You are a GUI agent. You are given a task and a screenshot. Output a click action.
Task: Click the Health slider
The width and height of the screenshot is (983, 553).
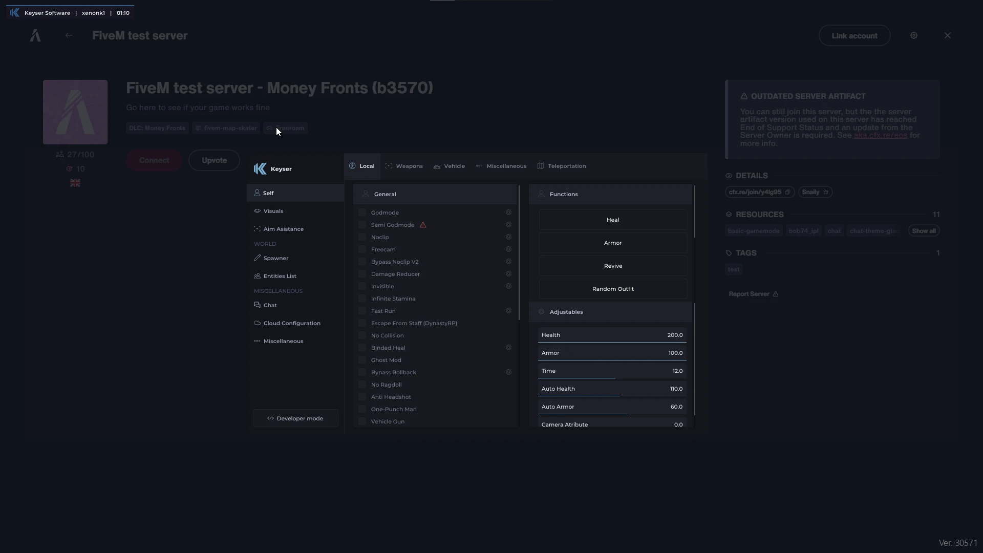[612, 335]
